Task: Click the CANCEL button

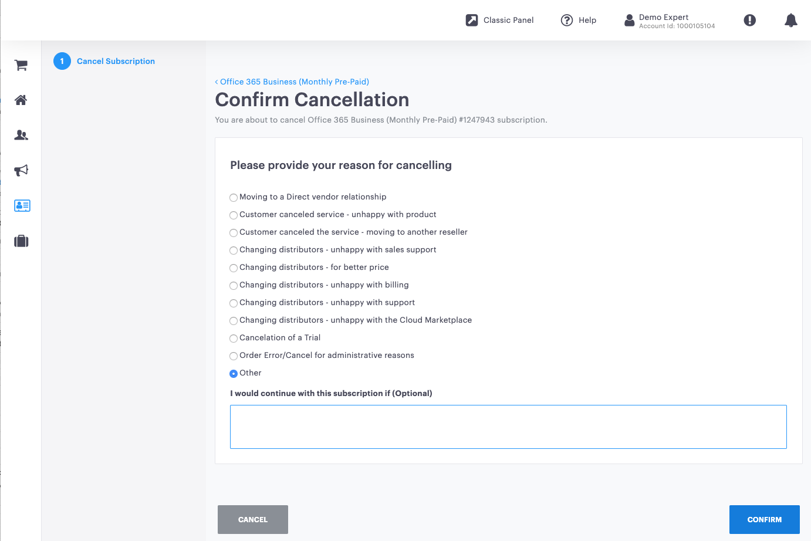Action: 253,519
